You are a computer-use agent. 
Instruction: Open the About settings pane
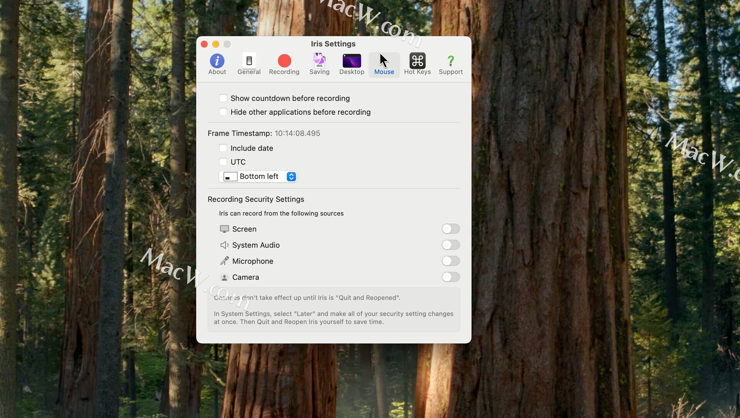point(217,64)
